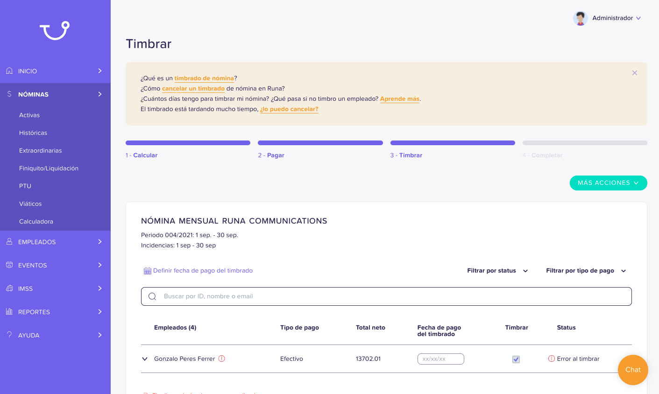Image resolution: width=659 pixels, height=394 pixels.
Task: Open the orange Chat button
Action: pyautogui.click(x=633, y=370)
